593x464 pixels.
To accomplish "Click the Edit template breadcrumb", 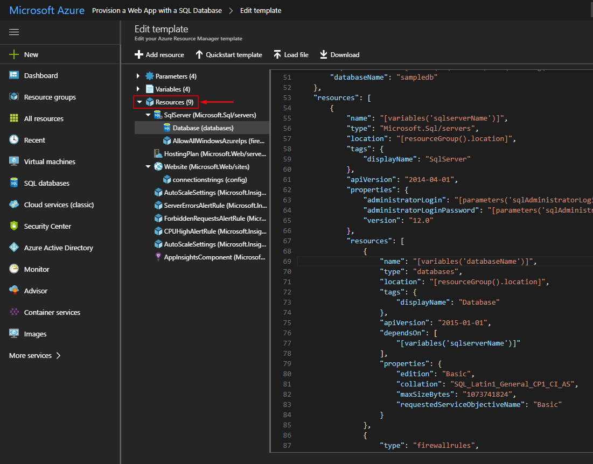I will coord(261,11).
